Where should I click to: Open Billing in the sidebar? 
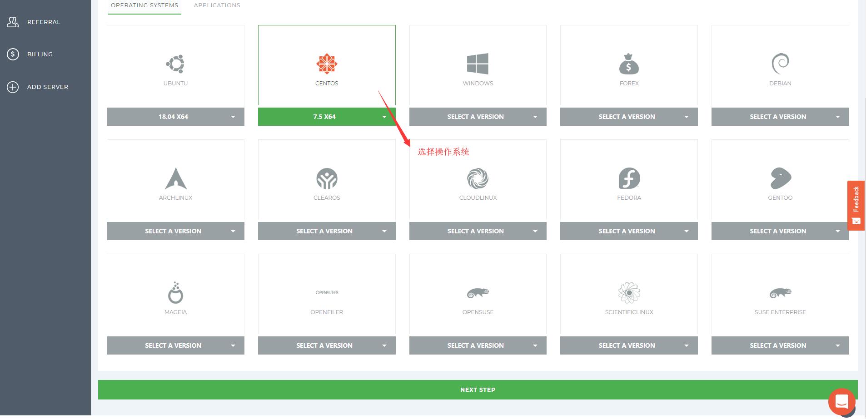(x=40, y=54)
